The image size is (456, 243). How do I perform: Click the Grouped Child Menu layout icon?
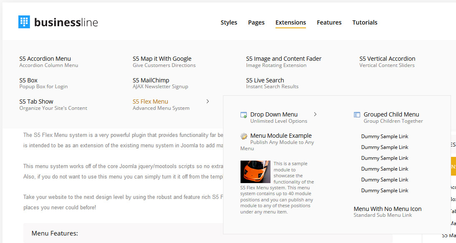pos(357,115)
